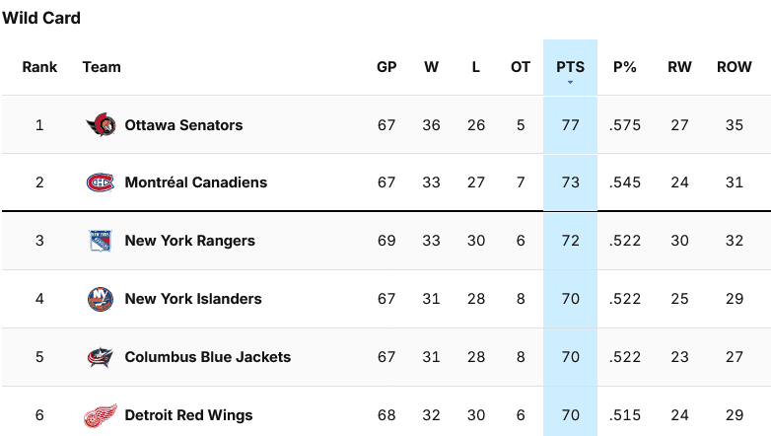The height and width of the screenshot is (436, 771).
Task: Open New York Rangers team link
Action: (190, 241)
